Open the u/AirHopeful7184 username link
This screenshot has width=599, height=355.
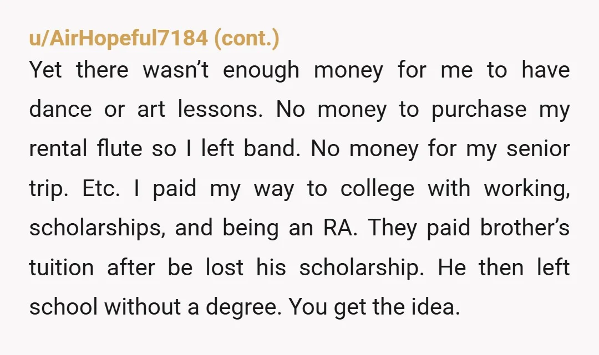[119, 38]
